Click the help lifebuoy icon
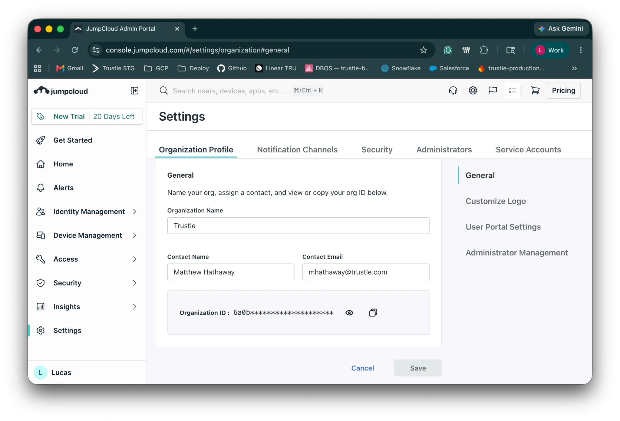This screenshot has height=421, width=620. [473, 90]
